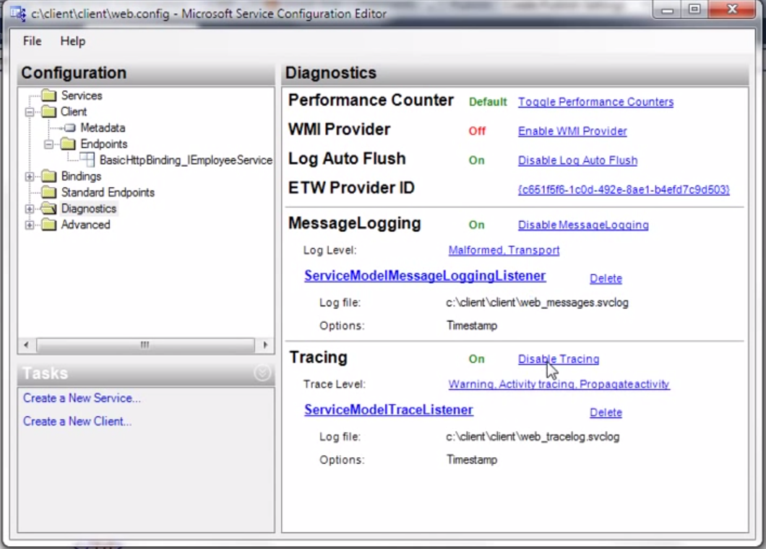Toggle Performance Counters
Screen dimensions: 766x549
(x=595, y=102)
